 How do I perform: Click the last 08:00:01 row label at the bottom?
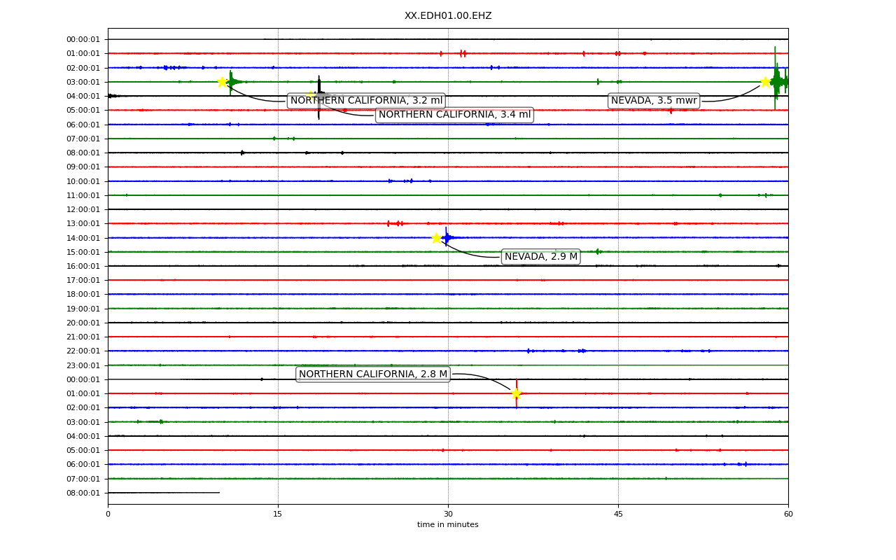click(83, 493)
